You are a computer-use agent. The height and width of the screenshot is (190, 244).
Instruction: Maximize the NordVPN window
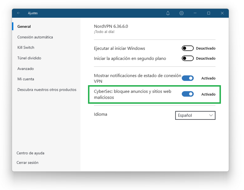(x=209, y=13)
